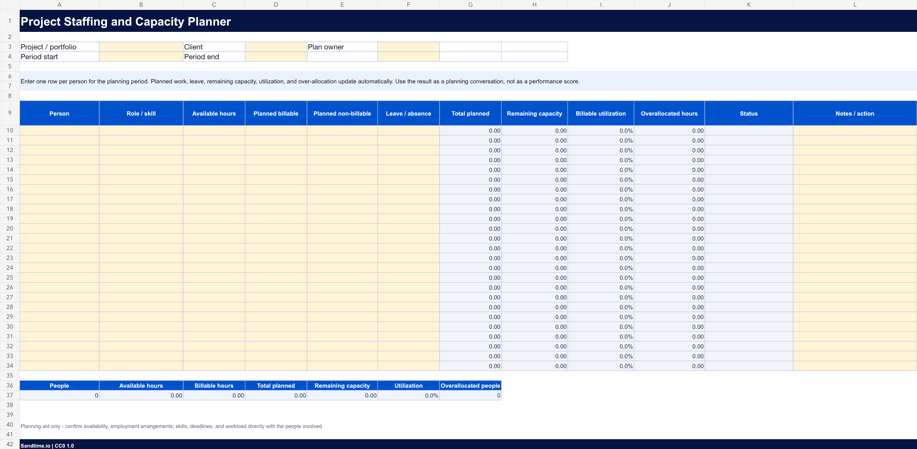This screenshot has width=917, height=449.
Task: Select the Project / portfolio input cell
Action: point(141,47)
